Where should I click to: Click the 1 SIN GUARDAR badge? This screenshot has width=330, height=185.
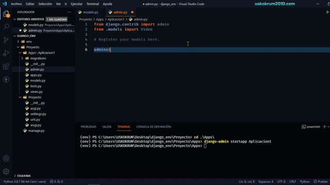(x=57, y=20)
